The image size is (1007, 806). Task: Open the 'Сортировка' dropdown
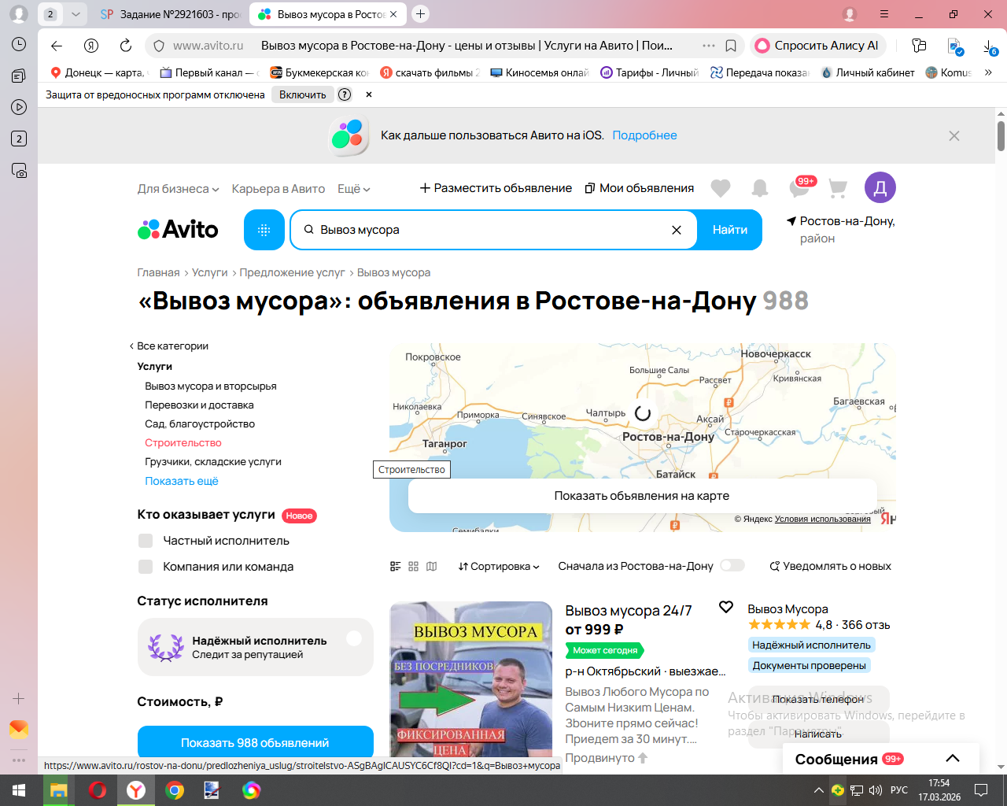click(x=499, y=567)
